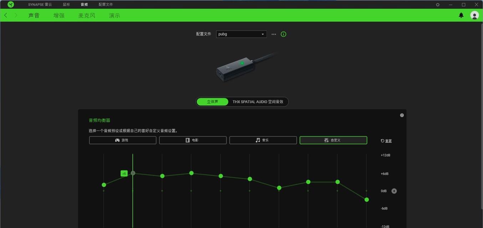Image resolution: width=483 pixels, height=228 pixels.
Task: Click the highlighted +6 band handle
Action: click(x=133, y=173)
